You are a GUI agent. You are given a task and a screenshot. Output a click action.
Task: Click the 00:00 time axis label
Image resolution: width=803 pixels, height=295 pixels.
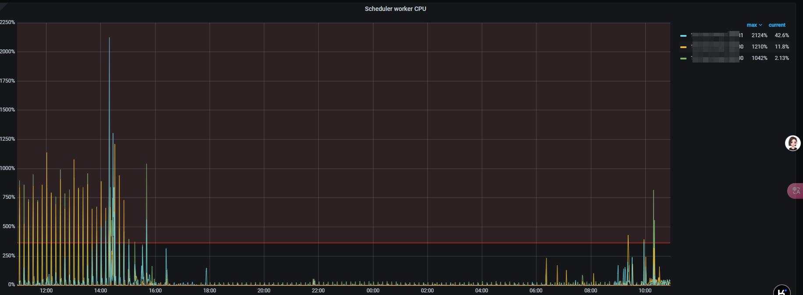[373, 291]
